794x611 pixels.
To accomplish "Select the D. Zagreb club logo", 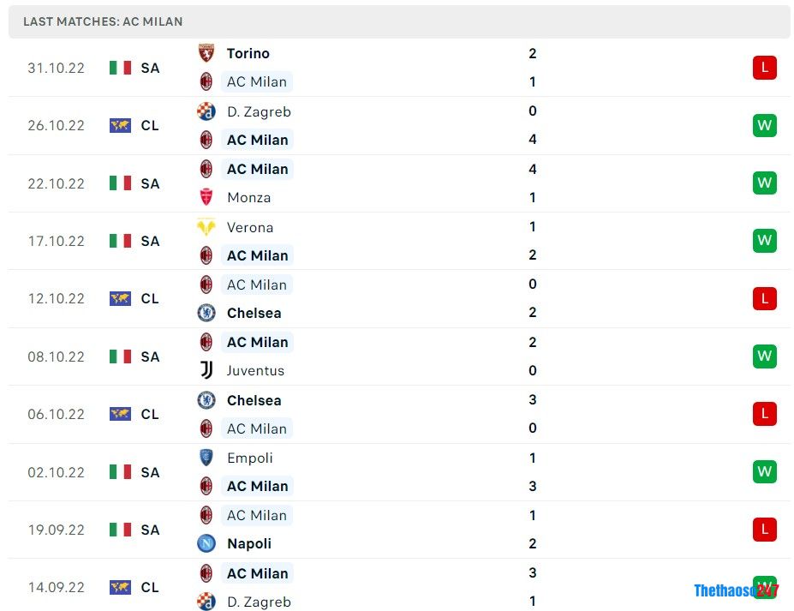I will (206, 111).
